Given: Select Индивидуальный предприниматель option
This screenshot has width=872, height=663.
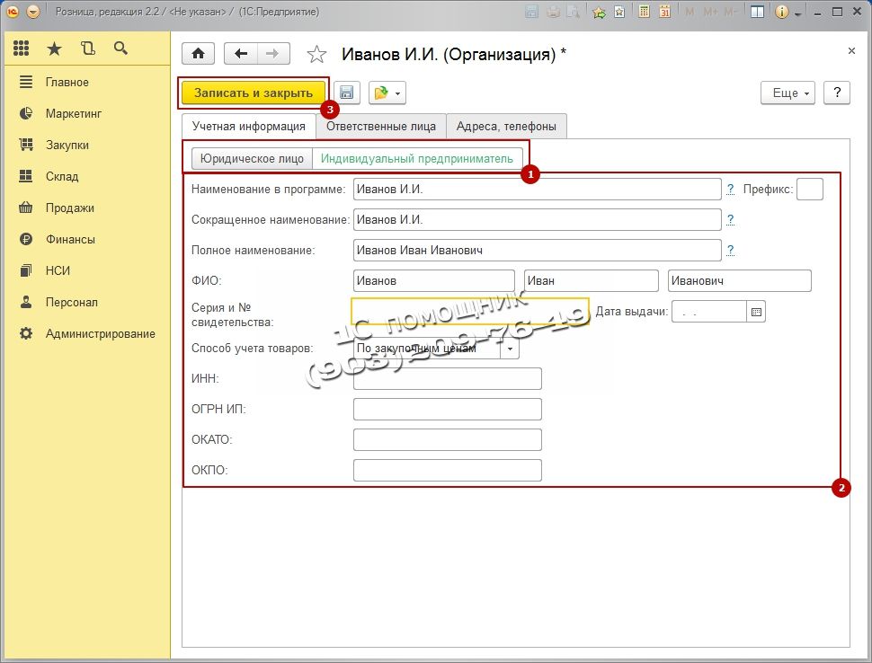Looking at the screenshot, I should pyautogui.click(x=417, y=159).
